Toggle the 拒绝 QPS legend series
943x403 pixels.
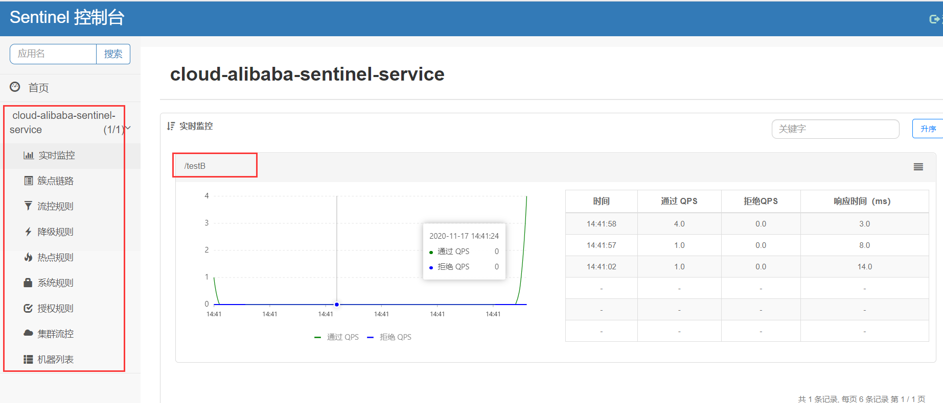389,337
